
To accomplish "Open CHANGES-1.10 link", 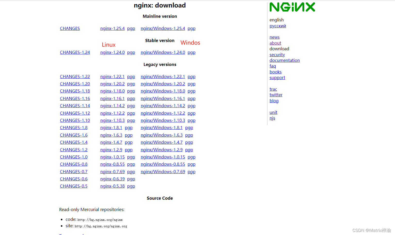I will coord(75,120).
